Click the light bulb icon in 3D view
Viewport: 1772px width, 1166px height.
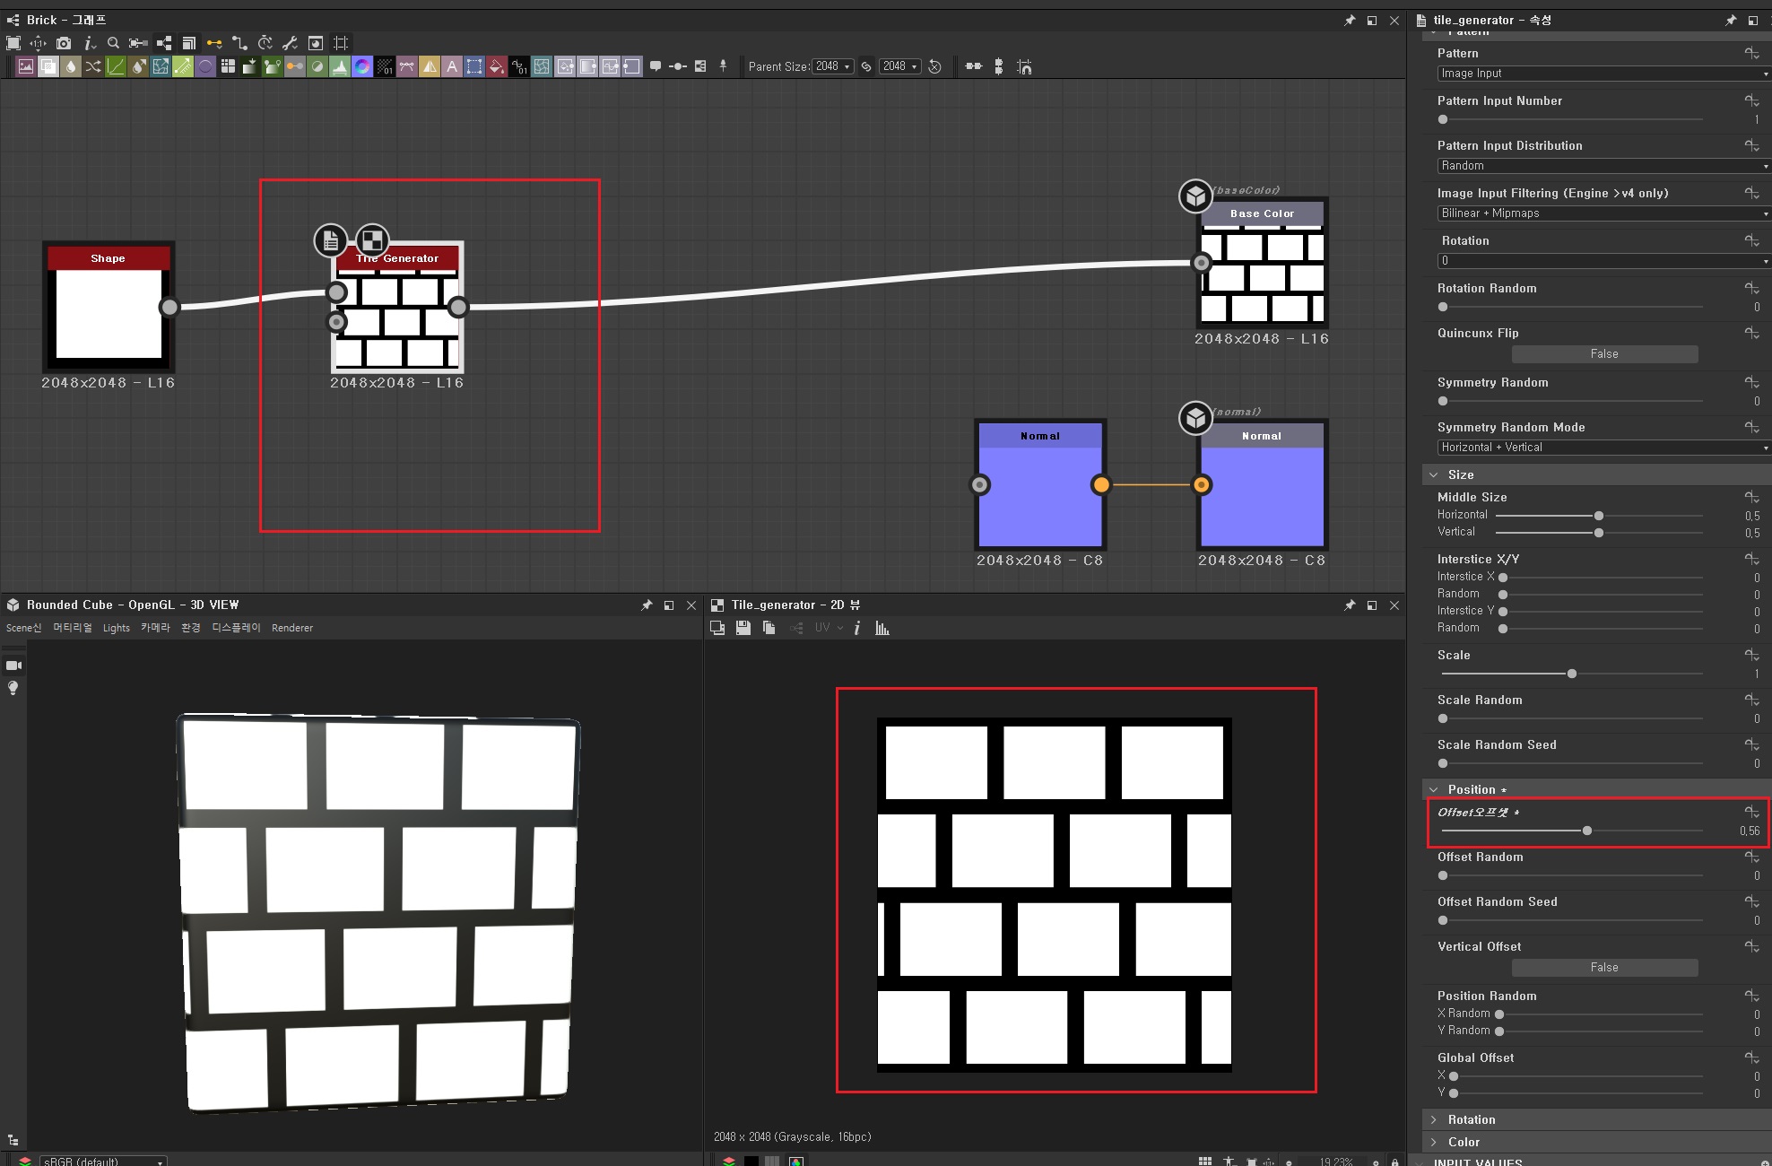point(13,688)
